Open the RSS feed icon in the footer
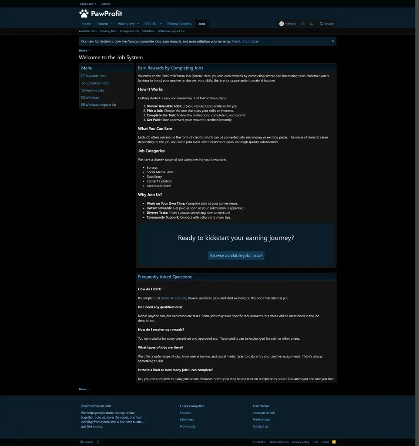The height and width of the screenshot is (446, 419). 334,442
